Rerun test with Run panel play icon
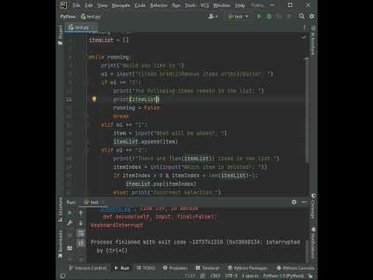The image size is (373, 280). pyautogui.click(x=70, y=213)
